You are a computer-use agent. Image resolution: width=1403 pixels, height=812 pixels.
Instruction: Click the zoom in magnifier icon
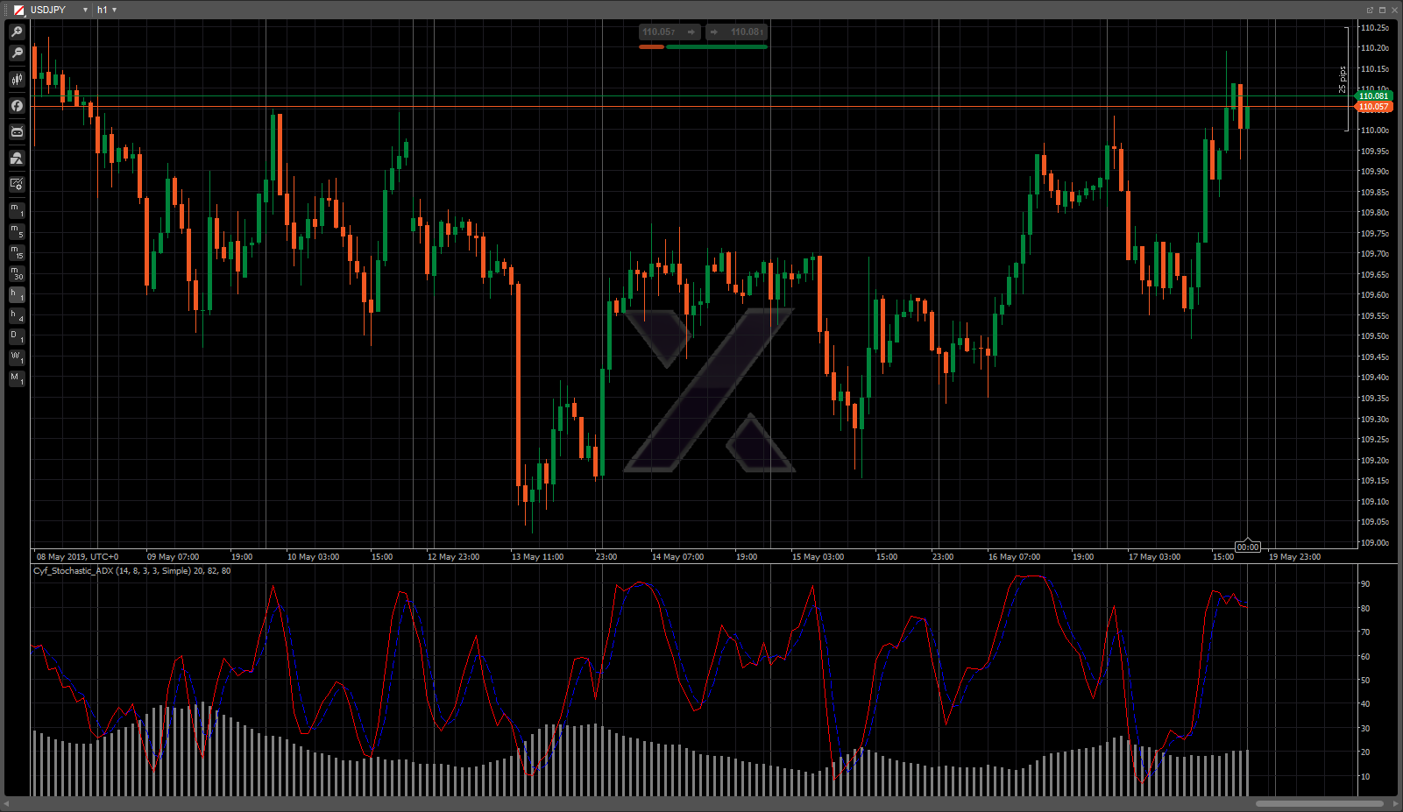click(x=17, y=32)
